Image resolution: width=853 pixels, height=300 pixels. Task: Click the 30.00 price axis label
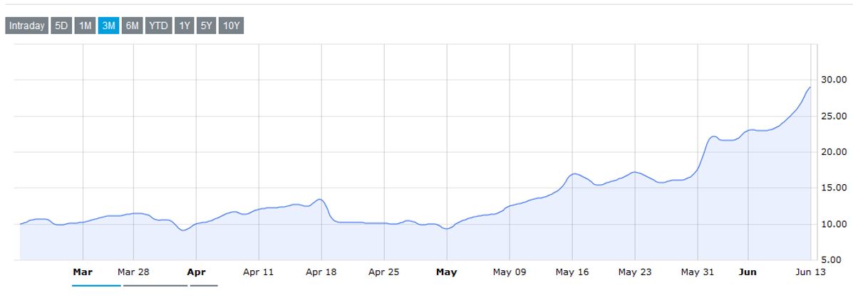click(x=834, y=79)
